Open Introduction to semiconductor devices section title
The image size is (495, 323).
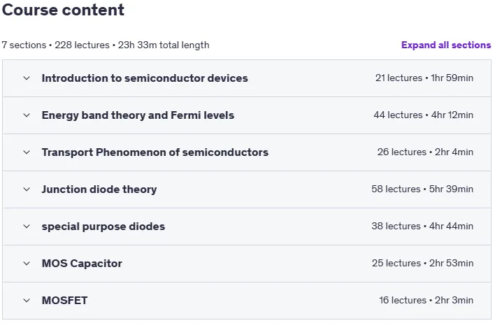(145, 78)
